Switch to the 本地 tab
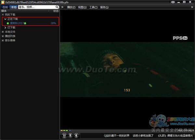This screenshot has height=140, width=195. (14, 7)
